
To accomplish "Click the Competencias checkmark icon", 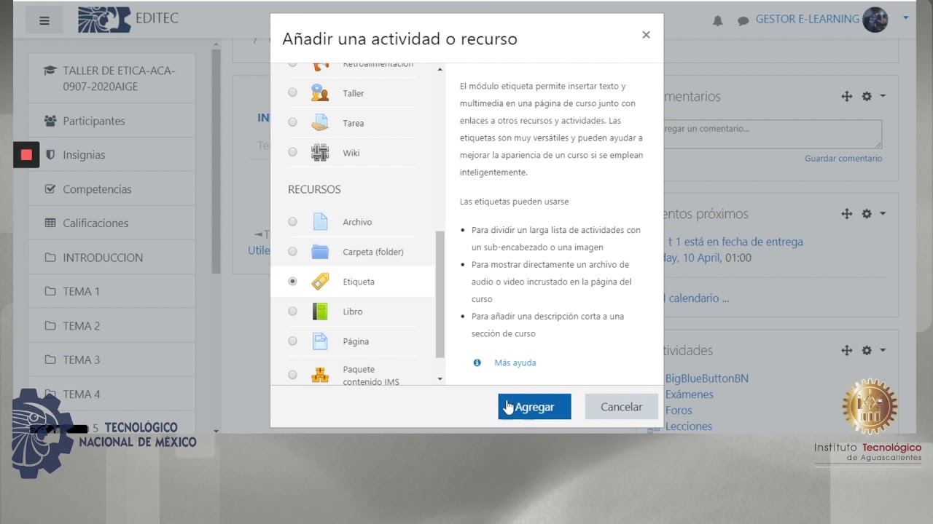I will click(50, 189).
